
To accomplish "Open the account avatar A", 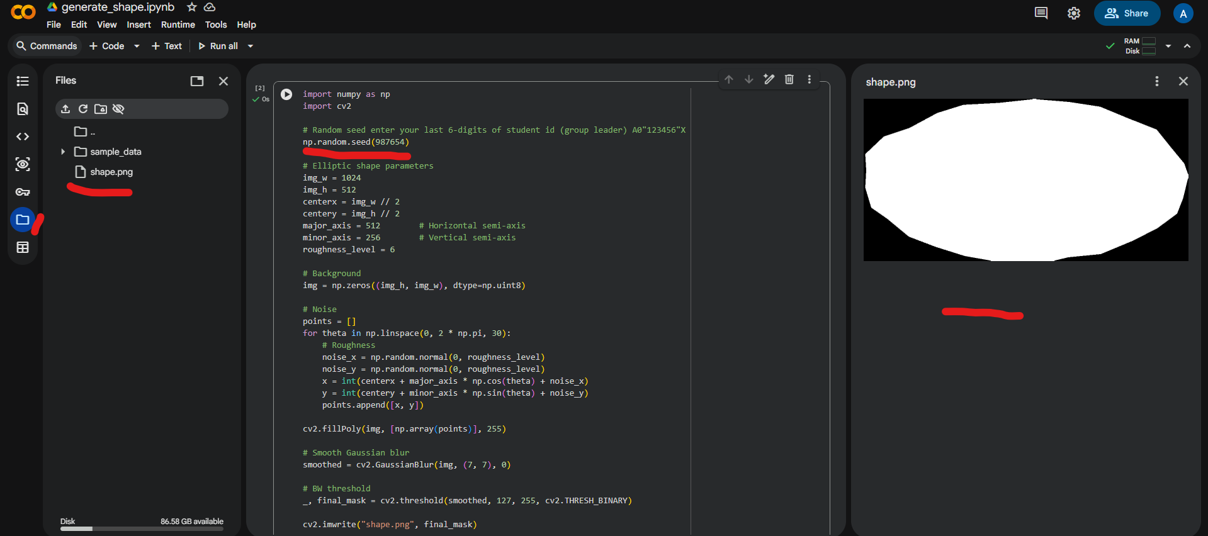I will point(1183,13).
